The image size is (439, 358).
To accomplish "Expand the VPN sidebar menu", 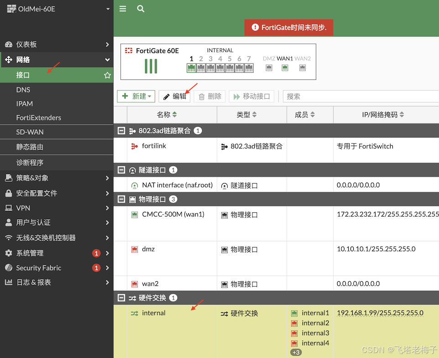I will (x=57, y=208).
